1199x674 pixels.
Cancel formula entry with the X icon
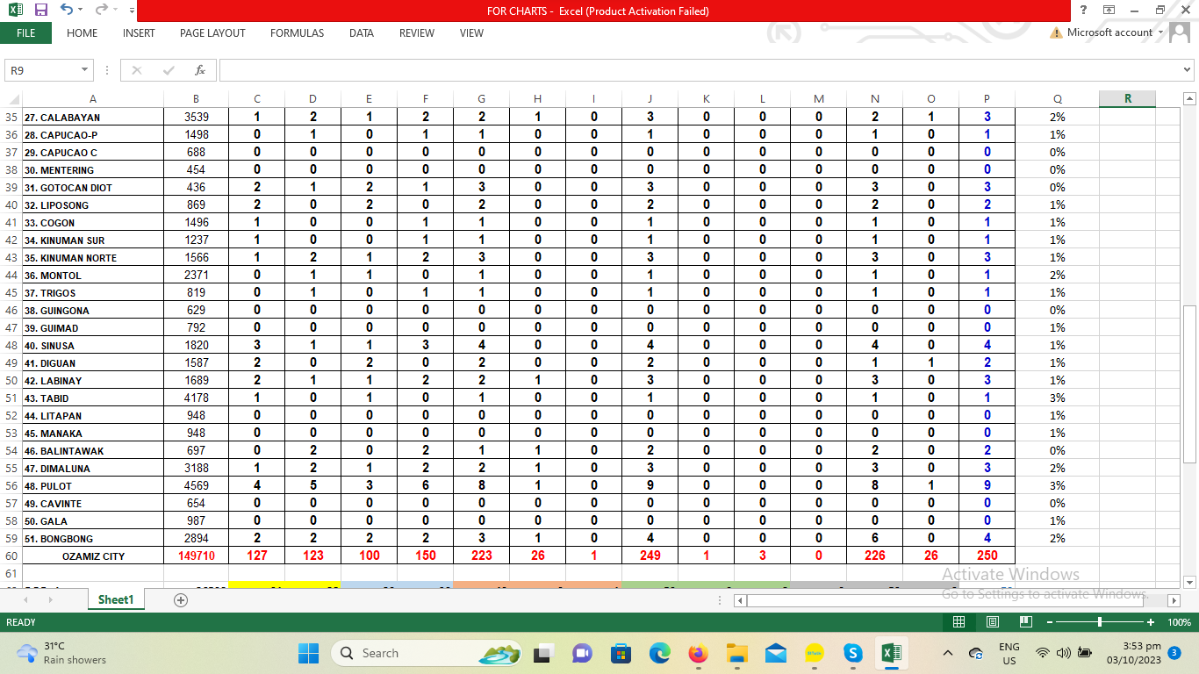[x=137, y=70]
